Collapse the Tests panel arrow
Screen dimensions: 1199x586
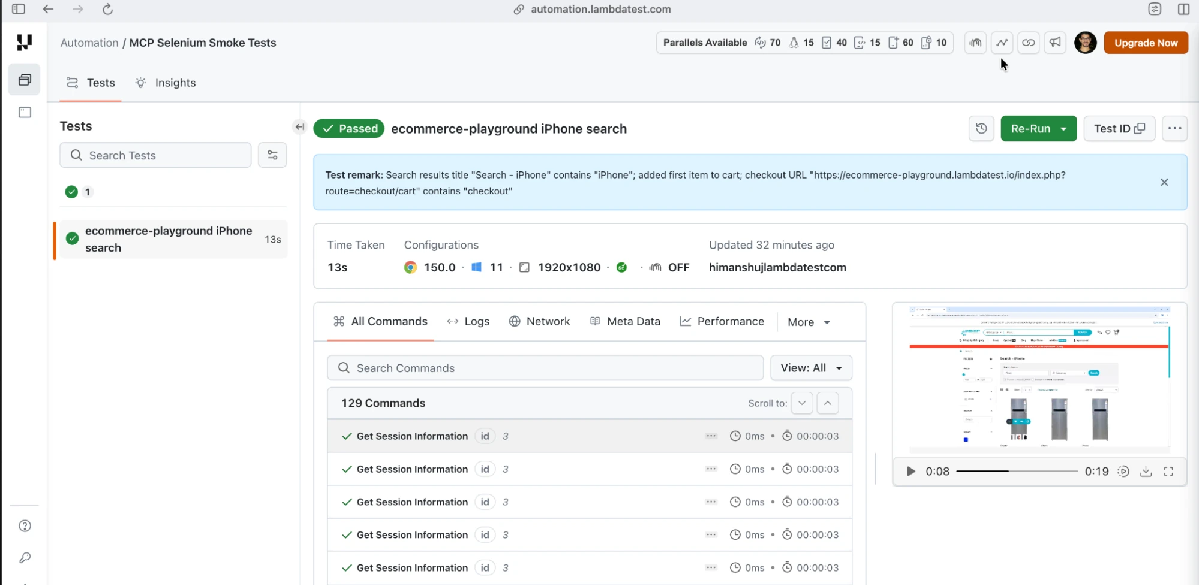[300, 126]
